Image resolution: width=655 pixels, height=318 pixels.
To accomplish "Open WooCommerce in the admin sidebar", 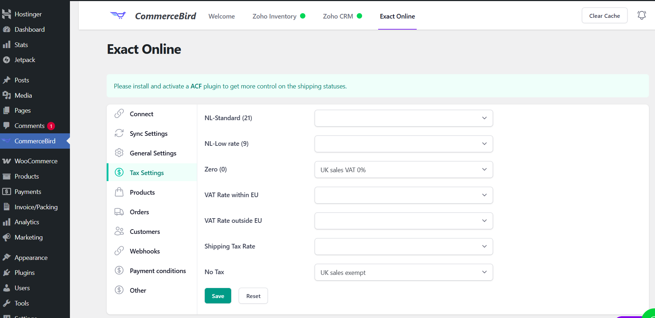I will coord(36,161).
